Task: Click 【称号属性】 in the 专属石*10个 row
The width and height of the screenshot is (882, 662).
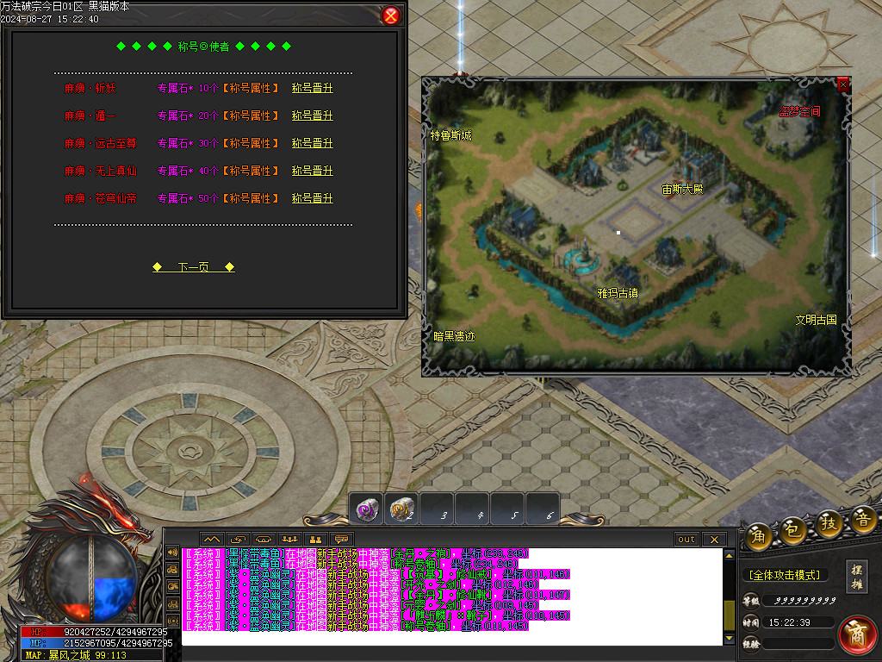Action: (x=251, y=89)
